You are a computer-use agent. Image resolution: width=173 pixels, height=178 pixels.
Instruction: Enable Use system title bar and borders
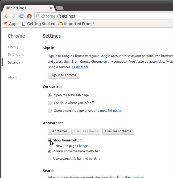[49, 159]
